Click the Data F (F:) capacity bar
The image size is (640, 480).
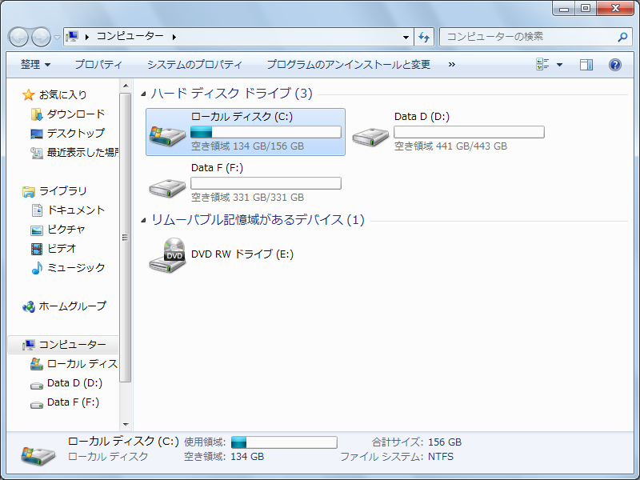tap(266, 183)
